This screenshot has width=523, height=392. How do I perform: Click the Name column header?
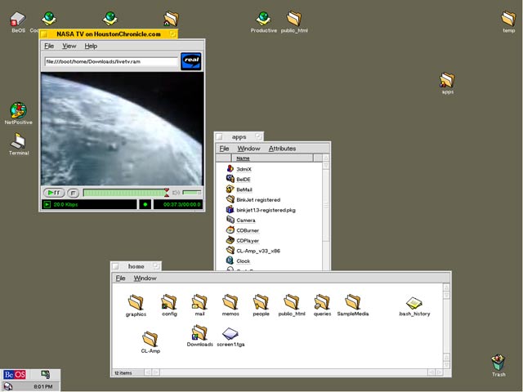coord(244,158)
